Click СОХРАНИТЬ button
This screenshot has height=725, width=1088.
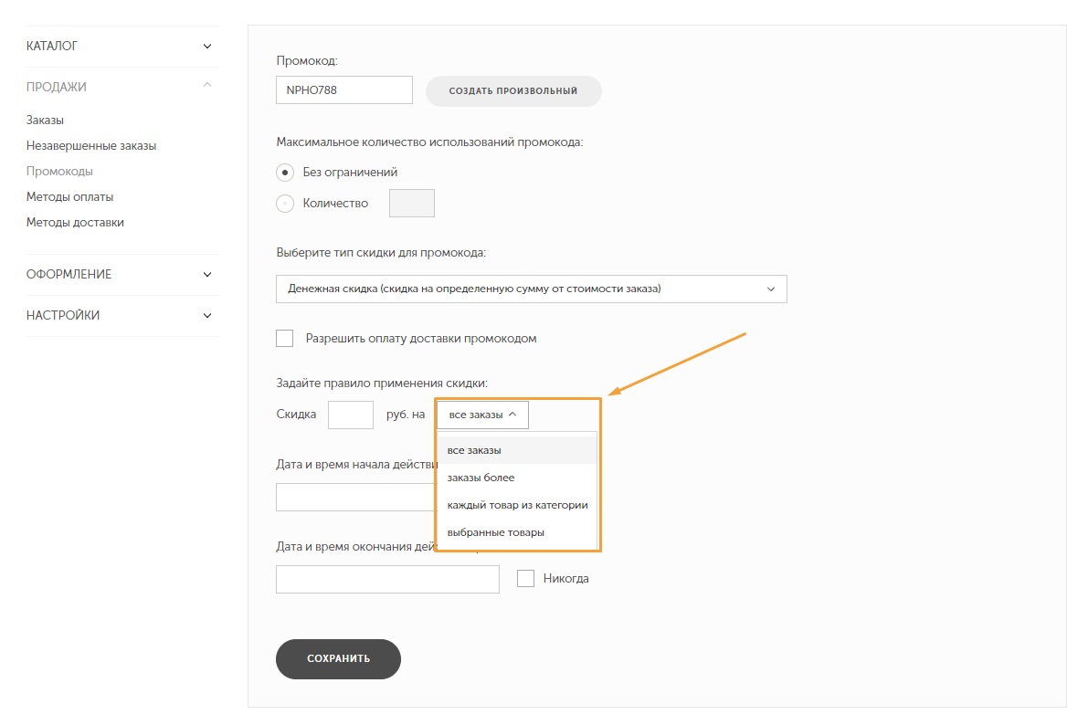click(339, 659)
